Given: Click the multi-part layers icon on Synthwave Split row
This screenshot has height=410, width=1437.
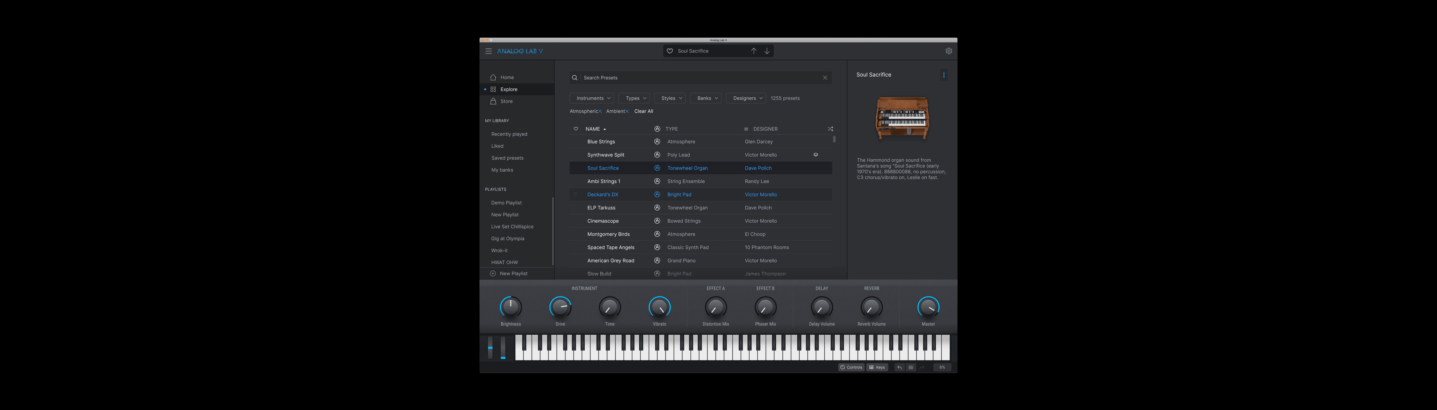Looking at the screenshot, I should (x=816, y=154).
